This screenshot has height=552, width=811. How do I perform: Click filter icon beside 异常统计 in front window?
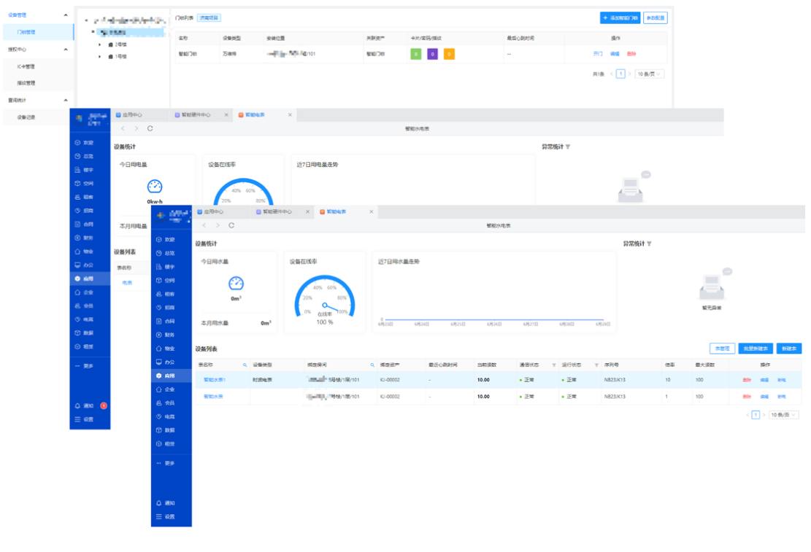649,244
